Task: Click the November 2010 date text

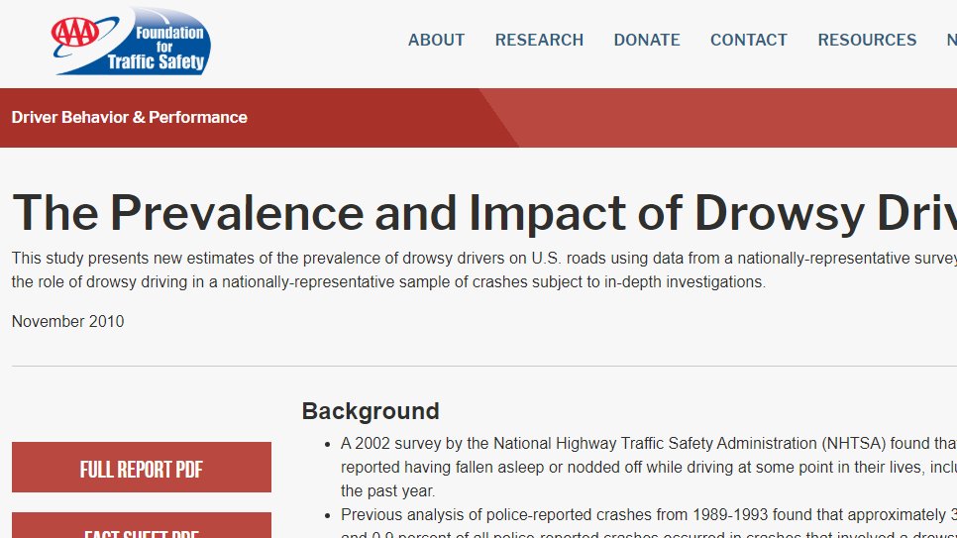Action: pyautogui.click(x=67, y=321)
